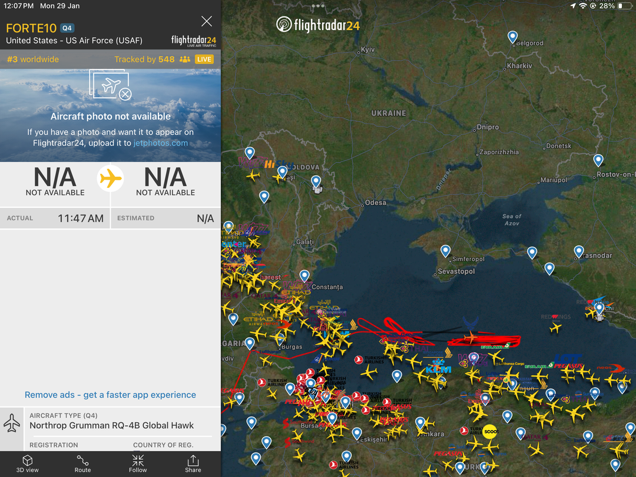
Task: Tap the airport pin near Krasnodar
Action: pyautogui.click(x=579, y=251)
